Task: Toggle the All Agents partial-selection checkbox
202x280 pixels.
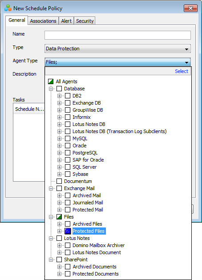Action: coord(51,81)
